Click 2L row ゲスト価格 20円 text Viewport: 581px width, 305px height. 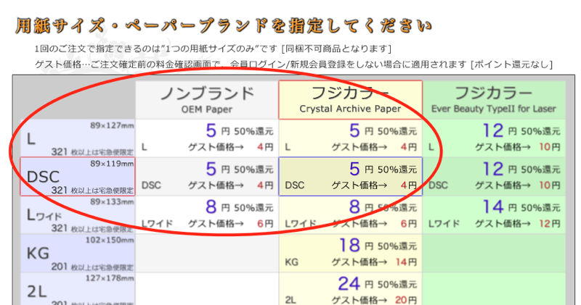pos(374,300)
